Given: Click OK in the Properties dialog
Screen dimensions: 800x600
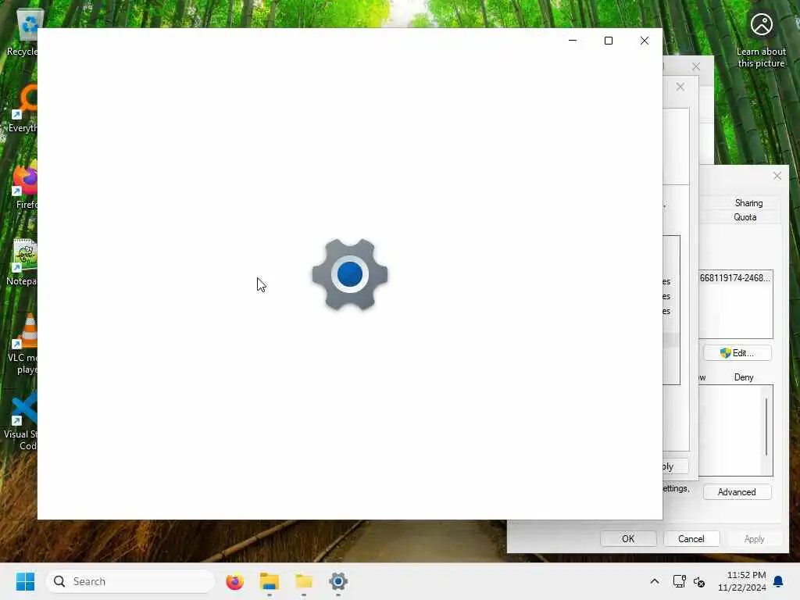Looking at the screenshot, I should 628,539.
